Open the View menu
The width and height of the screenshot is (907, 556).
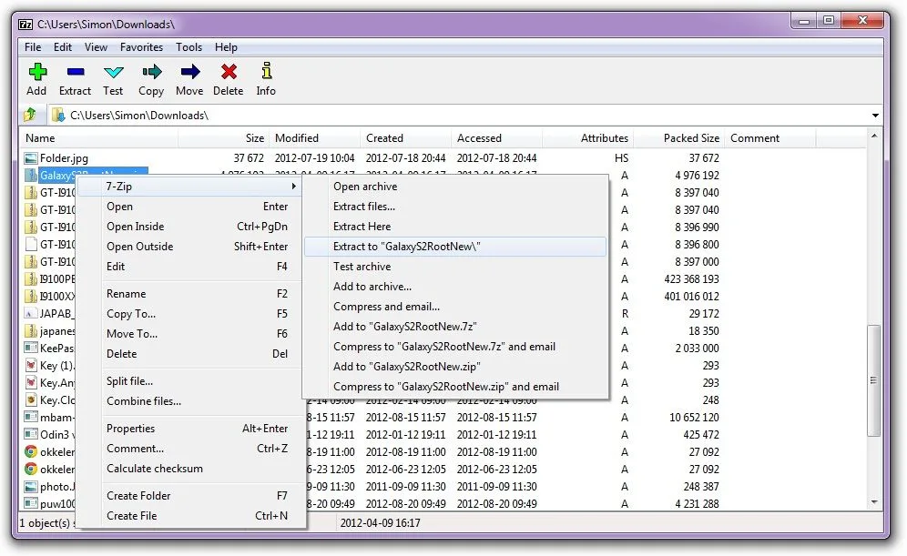tap(96, 47)
